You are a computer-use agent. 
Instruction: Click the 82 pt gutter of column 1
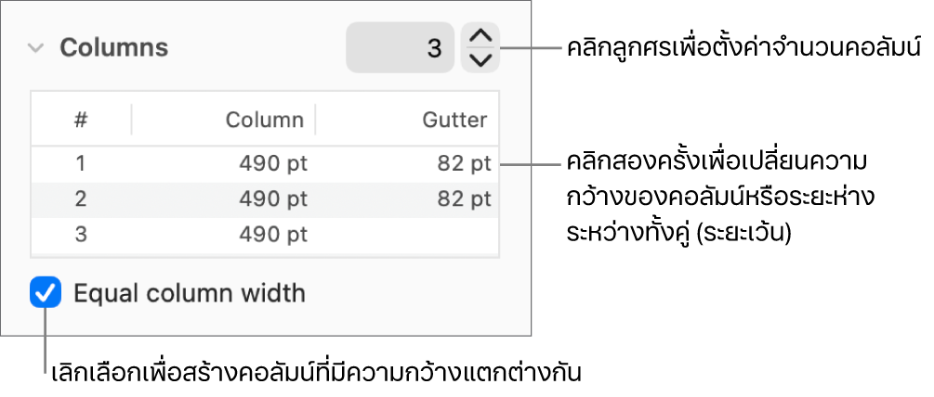coord(464,164)
